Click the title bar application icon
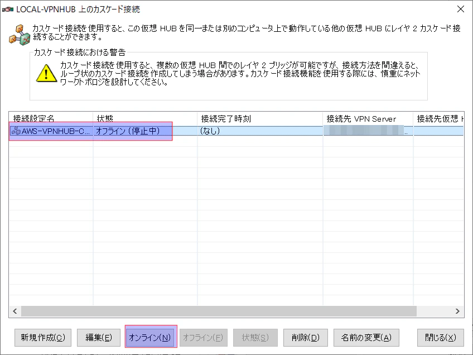Image resolution: width=473 pixels, height=355 pixels. coord(8,9)
